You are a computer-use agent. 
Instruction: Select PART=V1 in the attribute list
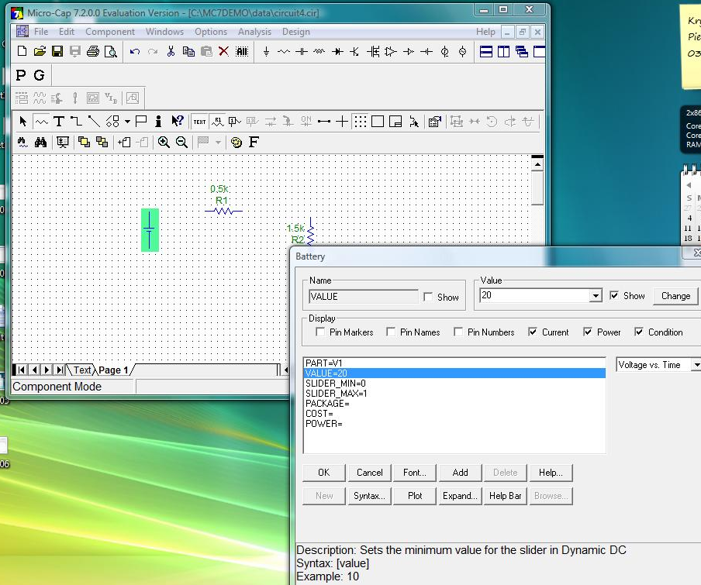tap(454, 363)
